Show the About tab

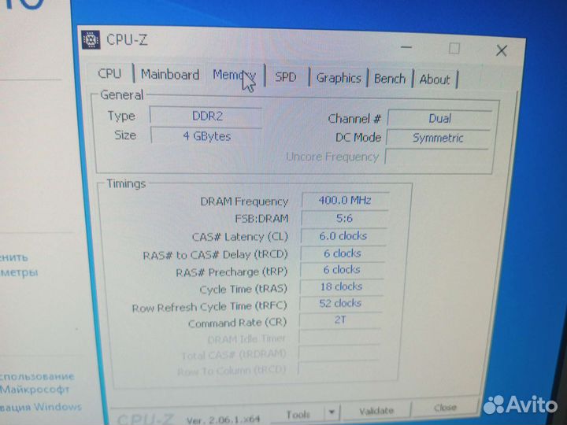(x=435, y=79)
